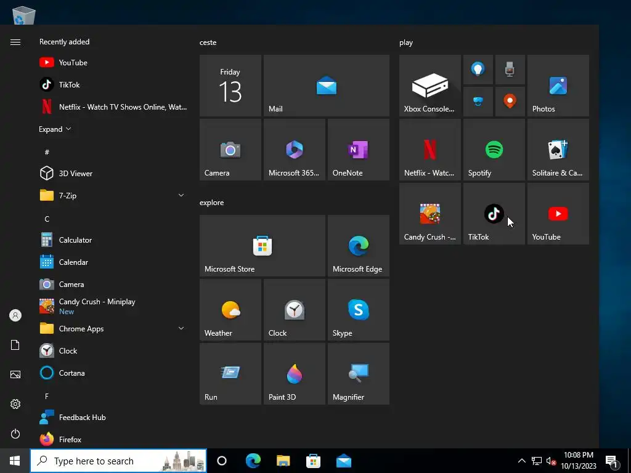
Task: Open the Weather tile
Action: [x=230, y=310]
